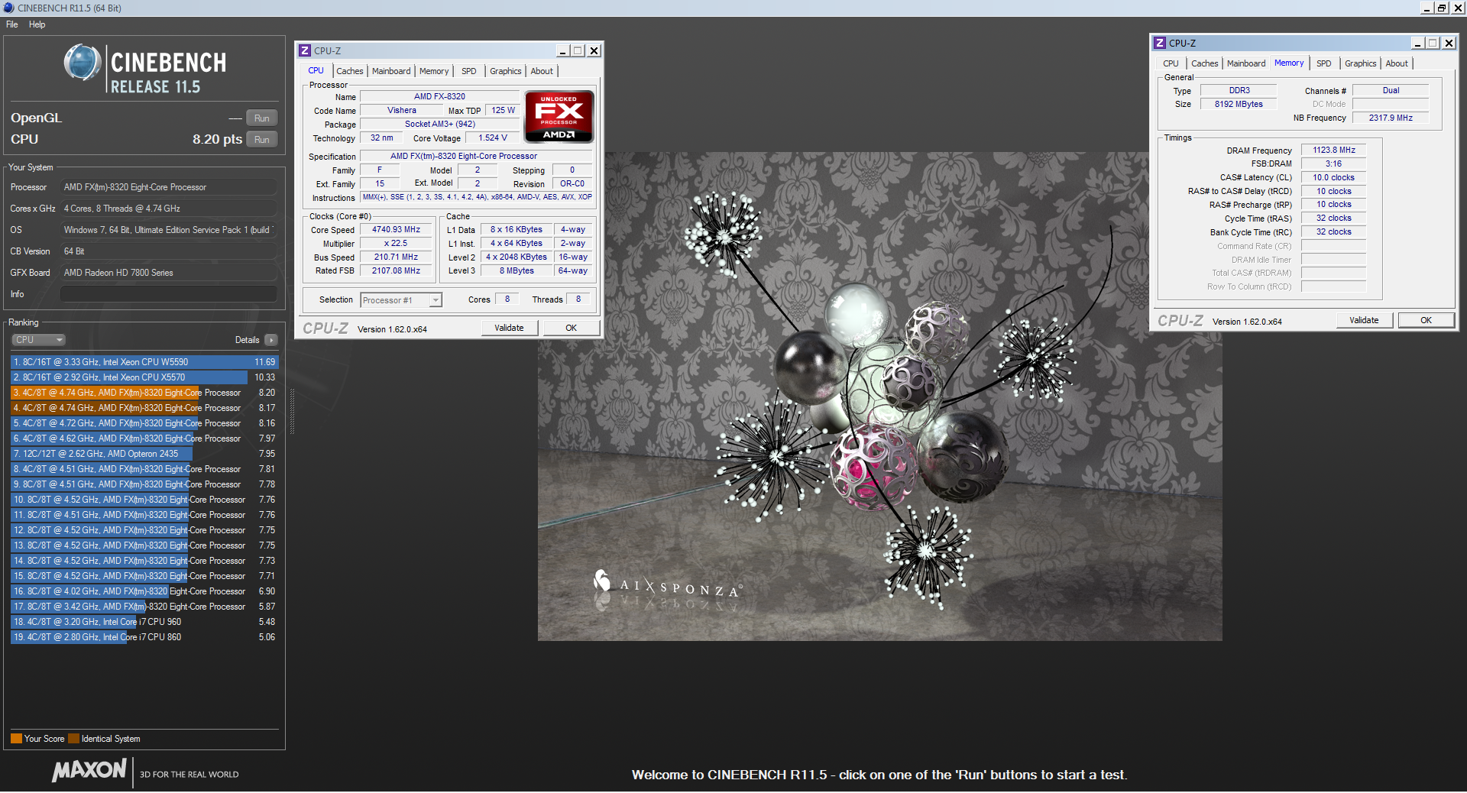This screenshot has height=793, width=1467.
Task: Open the CPU ranking type dropdown
Action: coord(38,340)
